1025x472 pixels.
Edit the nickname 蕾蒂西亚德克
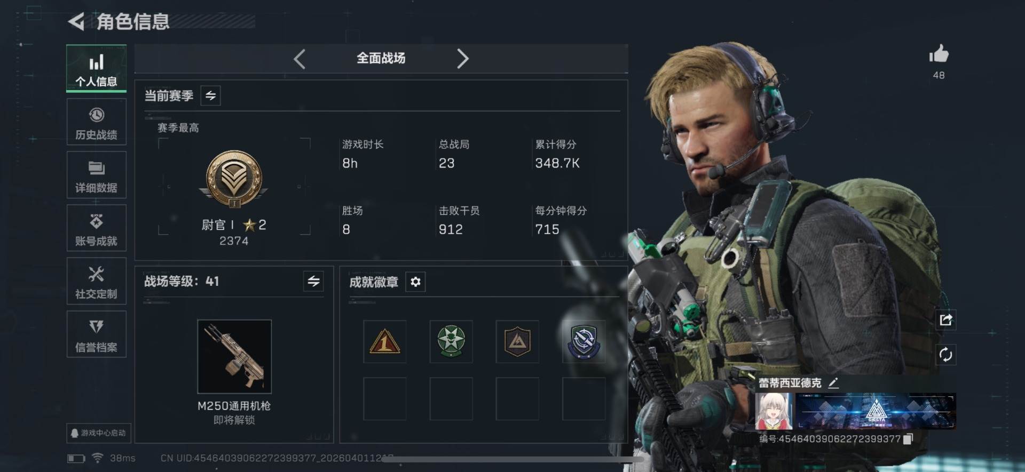(x=833, y=382)
